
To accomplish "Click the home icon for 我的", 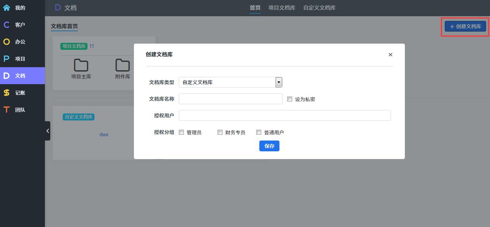I will pos(7,8).
